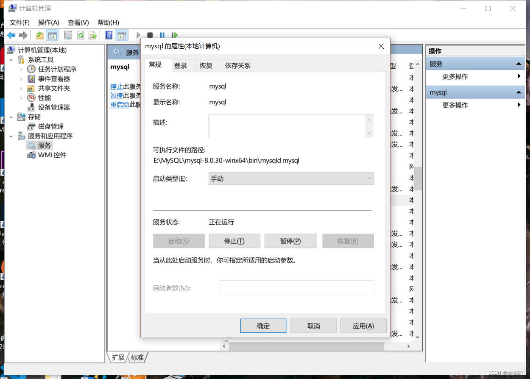
Task: Select Disk Management (磁盘管理) tree item
Action: point(51,126)
